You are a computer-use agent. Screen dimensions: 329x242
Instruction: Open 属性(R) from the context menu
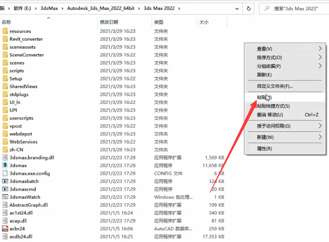click(285, 149)
